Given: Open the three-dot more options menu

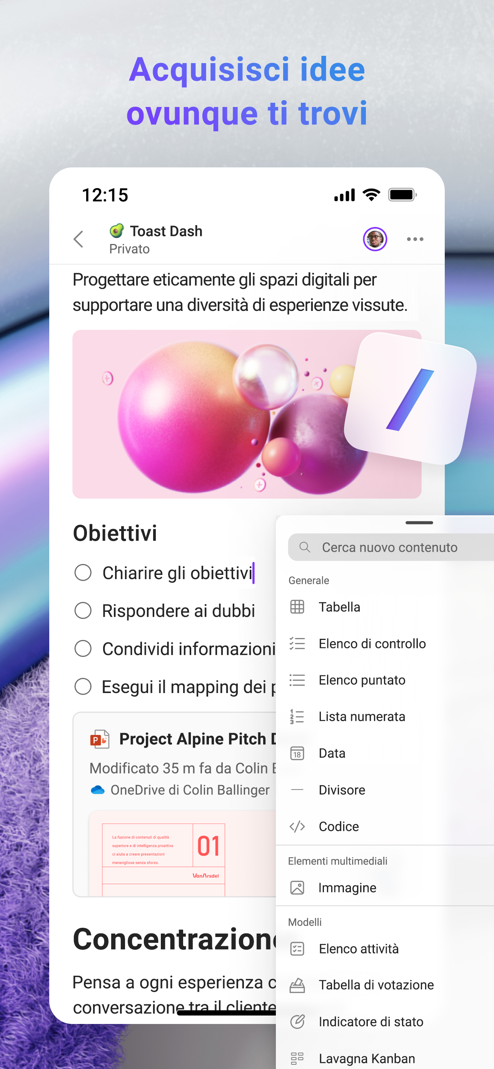Looking at the screenshot, I should click(415, 239).
